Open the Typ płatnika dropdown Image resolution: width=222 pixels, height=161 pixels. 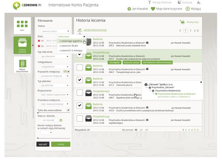(55, 85)
